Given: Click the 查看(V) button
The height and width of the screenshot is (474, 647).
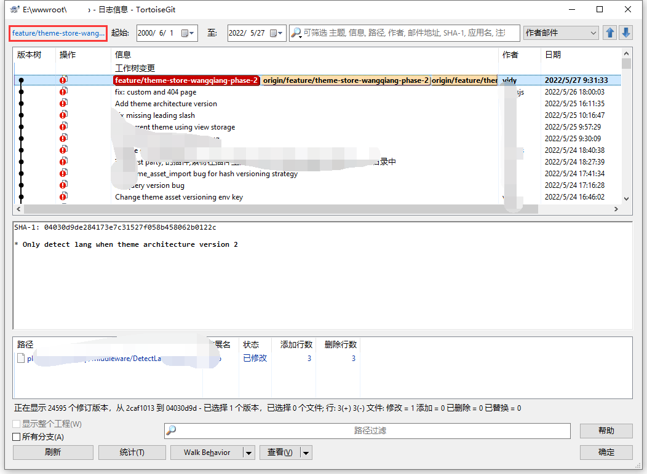Looking at the screenshot, I should click(x=280, y=452).
